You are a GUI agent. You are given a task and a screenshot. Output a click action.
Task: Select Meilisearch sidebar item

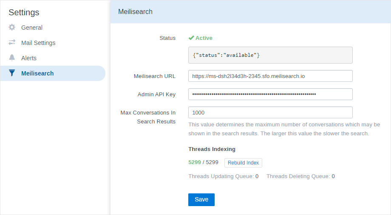pyautogui.click(x=53, y=73)
